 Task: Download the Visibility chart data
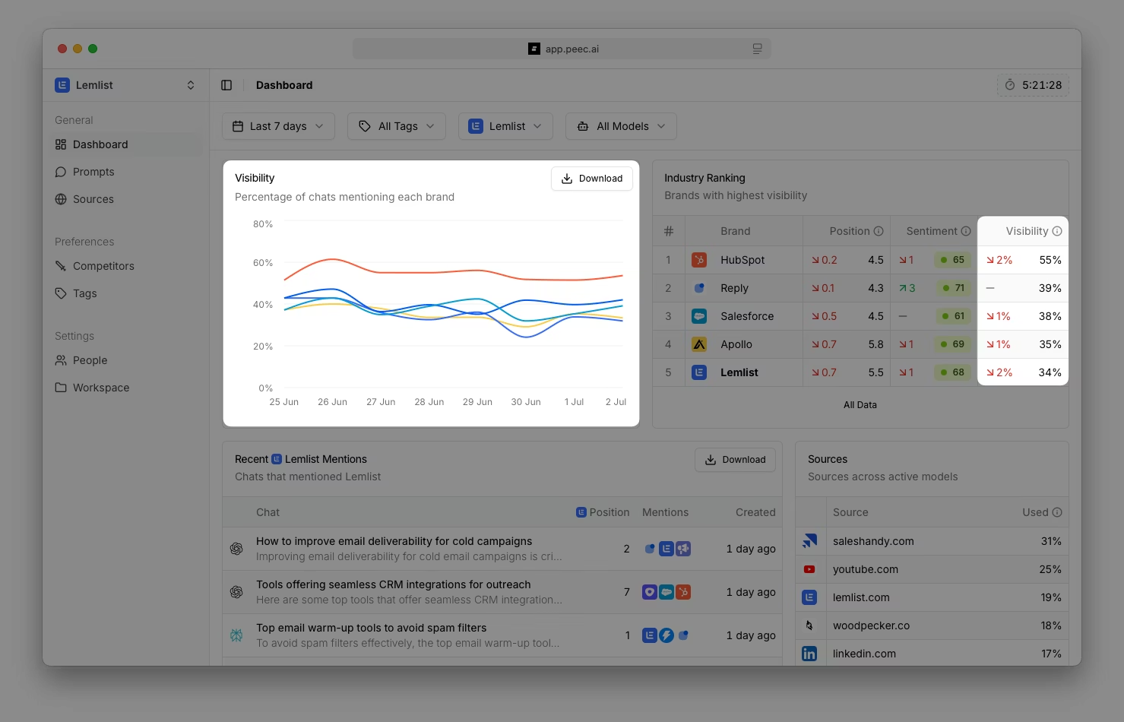[591, 179]
